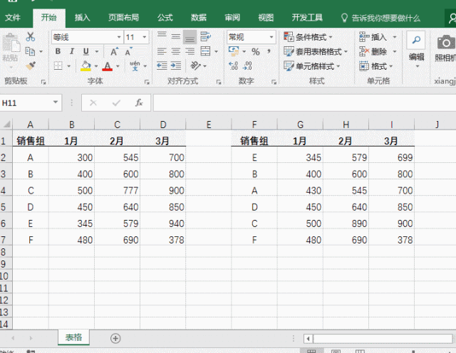Screen dimensions: 456x353
Task: Click the Borders icon
Action: [x=58, y=66]
